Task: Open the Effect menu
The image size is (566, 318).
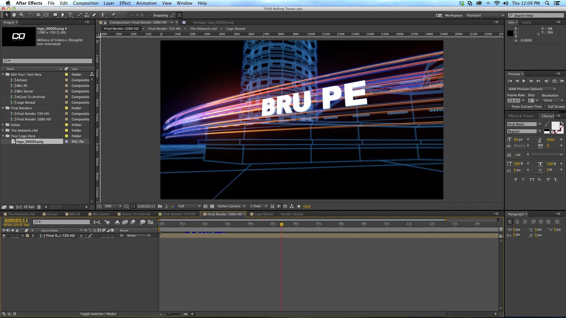Action: click(125, 3)
